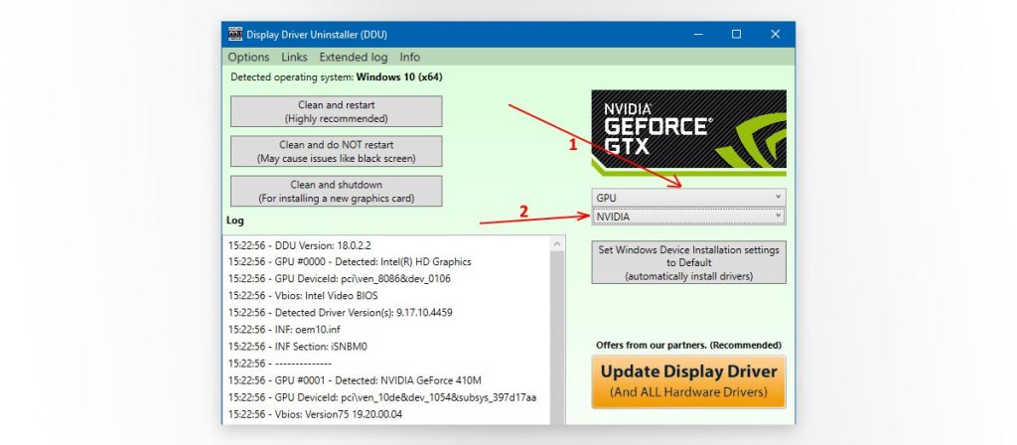The image size is (1017, 445).
Task: Click Clean and restart button
Action: pos(336,111)
